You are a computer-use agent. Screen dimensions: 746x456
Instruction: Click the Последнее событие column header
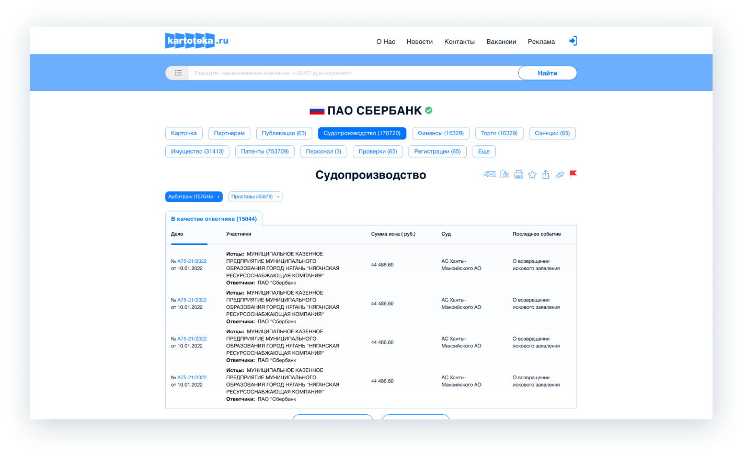[537, 234]
